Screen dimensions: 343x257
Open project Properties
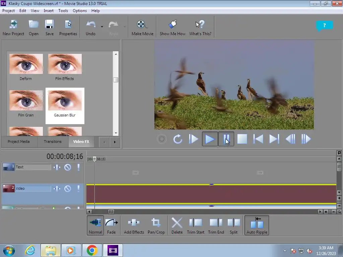(x=68, y=27)
